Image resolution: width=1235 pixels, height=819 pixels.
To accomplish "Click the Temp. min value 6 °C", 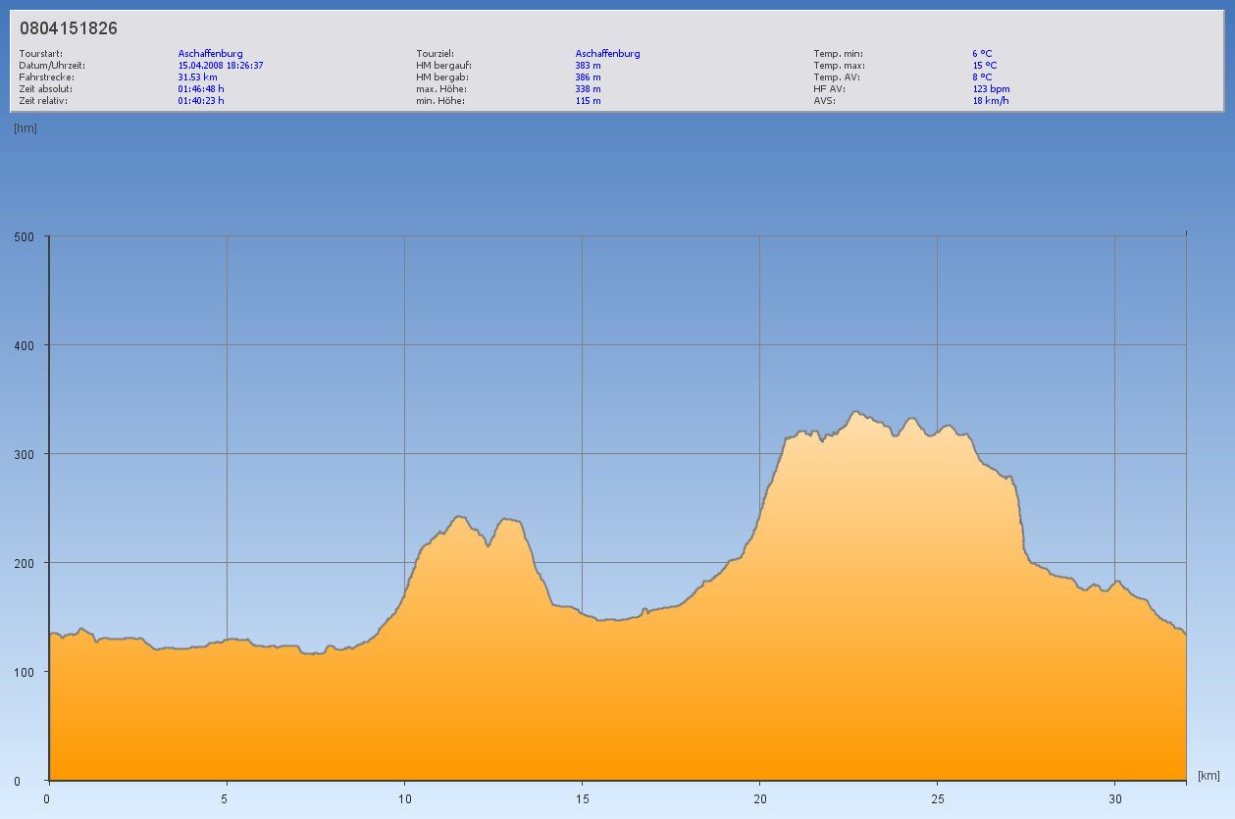I will [x=982, y=54].
